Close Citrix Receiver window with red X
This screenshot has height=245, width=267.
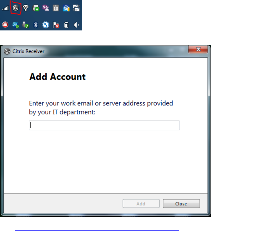pyautogui.click(x=198, y=49)
